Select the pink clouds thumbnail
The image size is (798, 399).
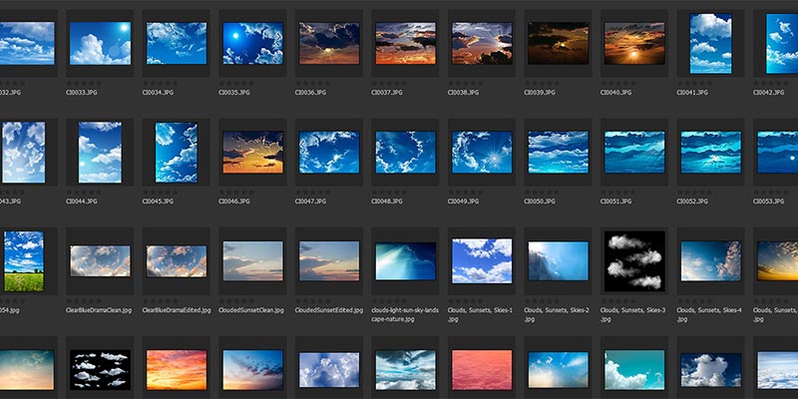[x=482, y=370]
